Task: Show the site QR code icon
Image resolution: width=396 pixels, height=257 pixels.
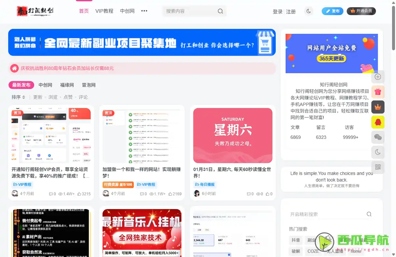Action: pos(378,167)
